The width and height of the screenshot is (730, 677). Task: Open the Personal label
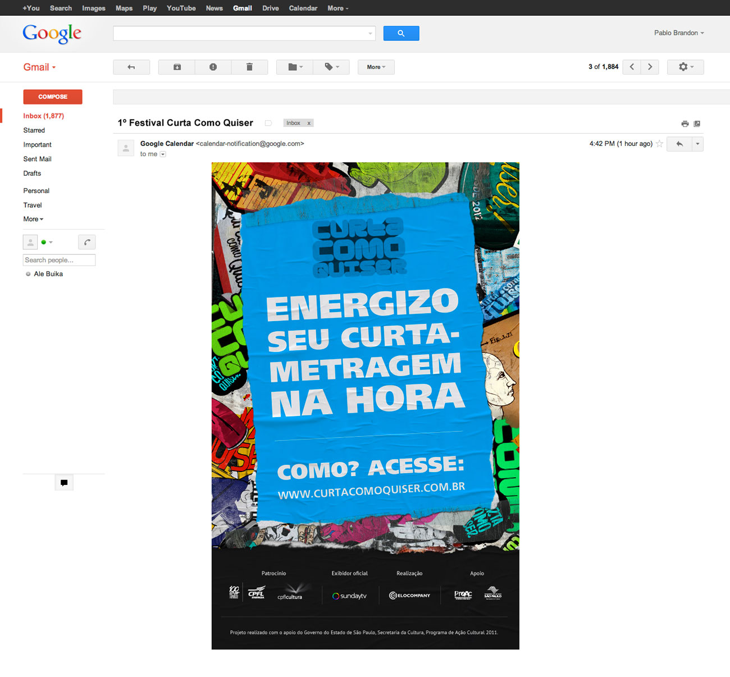click(36, 191)
